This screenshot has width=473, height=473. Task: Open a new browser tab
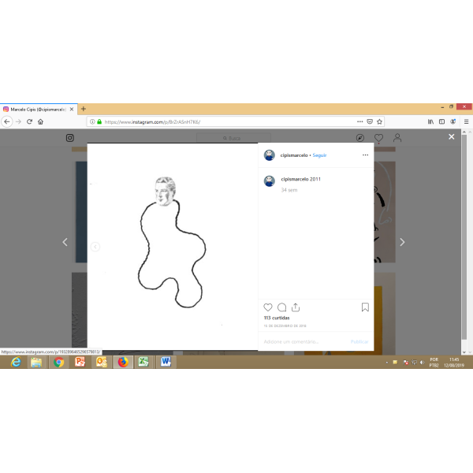coord(84,109)
